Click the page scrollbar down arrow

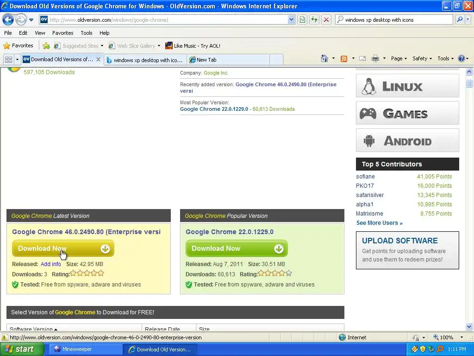pyautogui.click(x=469, y=326)
